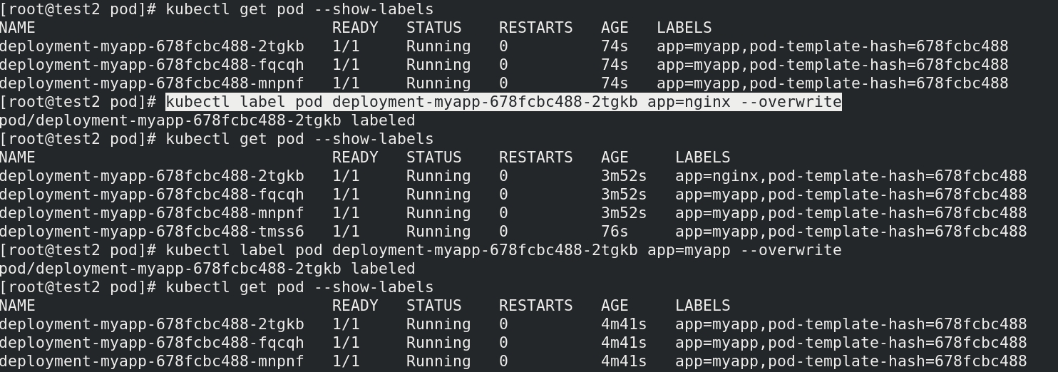
Task: Select the 2tgkb pod name aged 4m41s
Action: pos(152,324)
